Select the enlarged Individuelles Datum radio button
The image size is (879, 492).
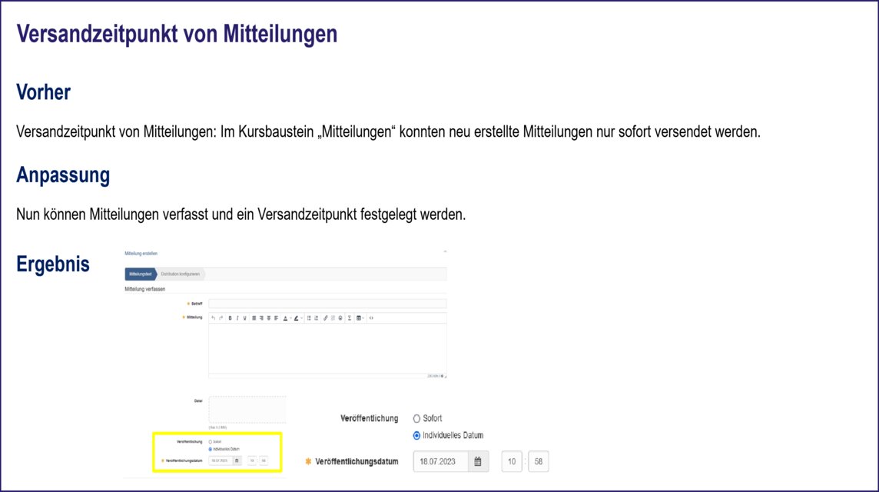416,435
